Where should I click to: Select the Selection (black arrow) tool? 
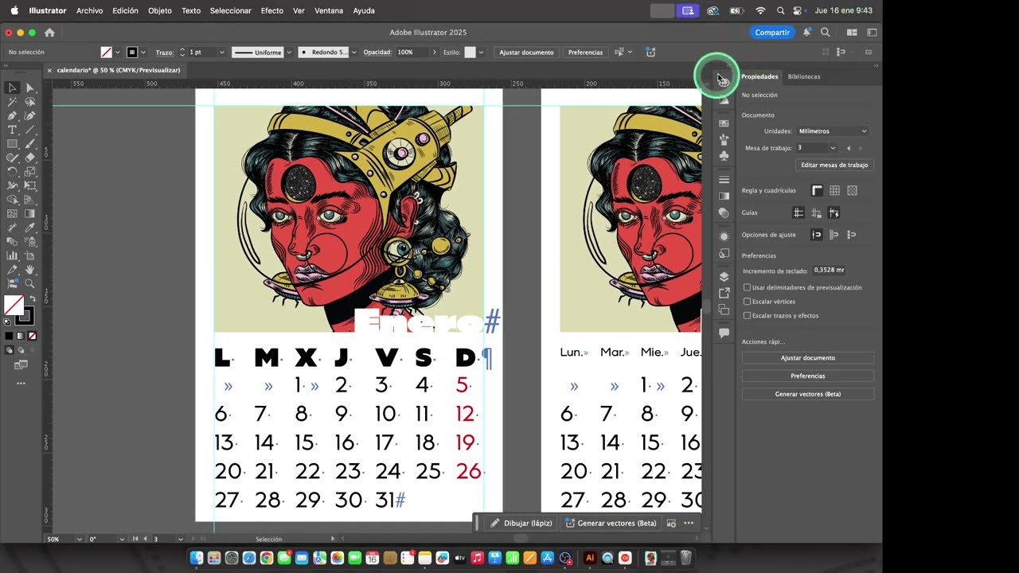(x=12, y=88)
